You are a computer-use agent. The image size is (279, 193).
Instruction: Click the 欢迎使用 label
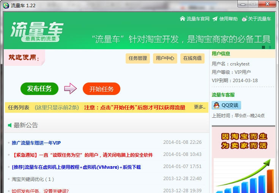pyautogui.click(x=24, y=58)
